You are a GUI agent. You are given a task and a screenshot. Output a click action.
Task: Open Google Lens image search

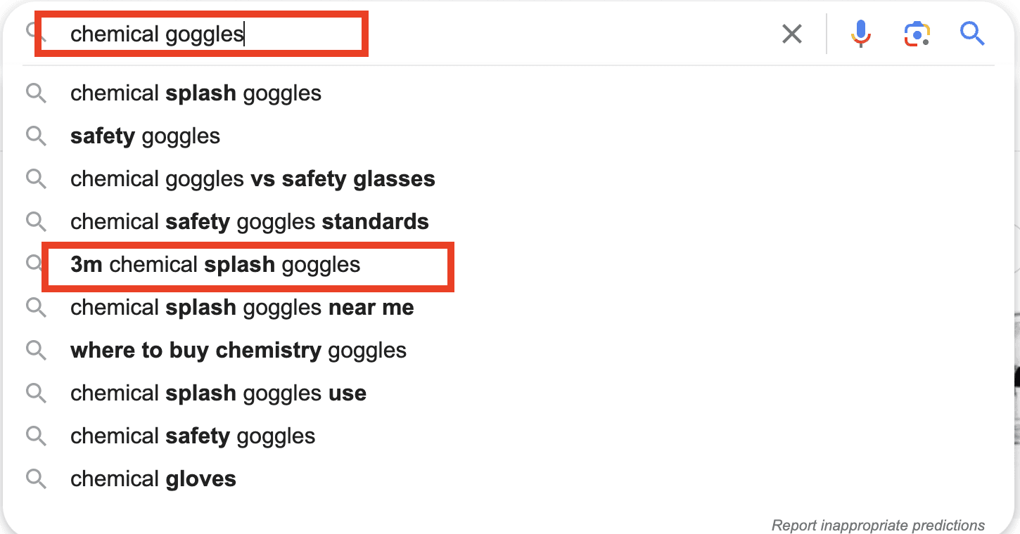coord(916,33)
